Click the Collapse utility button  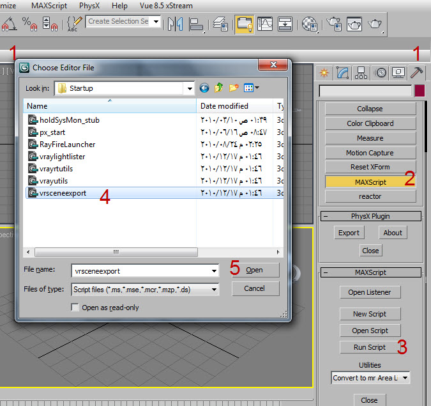(370, 109)
